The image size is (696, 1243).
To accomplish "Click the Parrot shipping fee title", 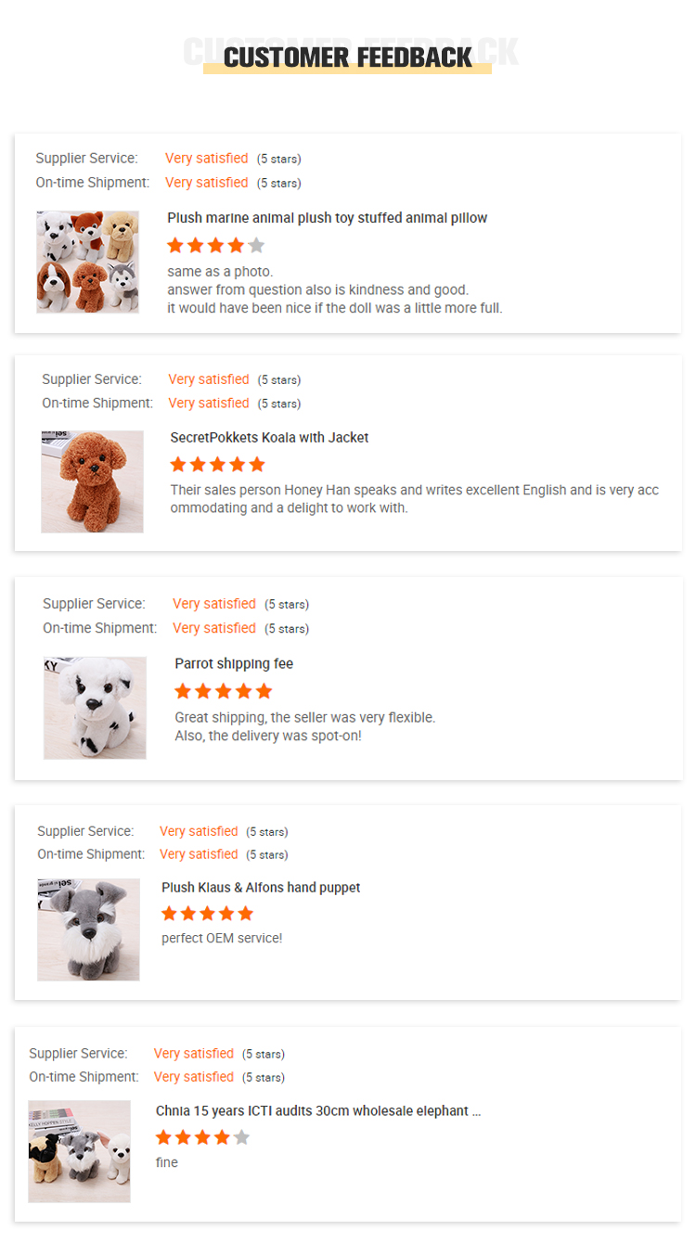I will (234, 664).
